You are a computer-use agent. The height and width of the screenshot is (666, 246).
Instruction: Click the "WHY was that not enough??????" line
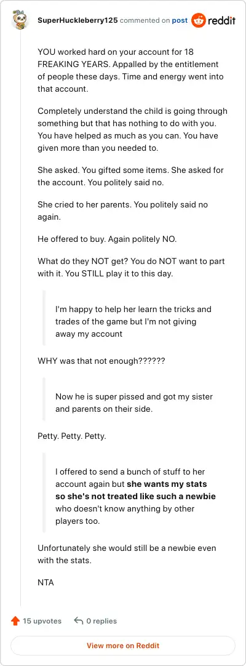101,362
